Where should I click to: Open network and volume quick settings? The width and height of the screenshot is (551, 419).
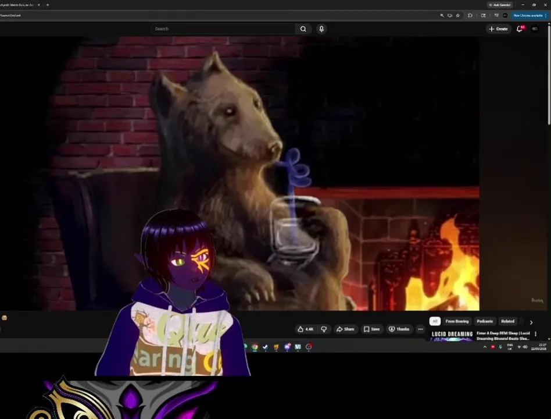click(522, 347)
